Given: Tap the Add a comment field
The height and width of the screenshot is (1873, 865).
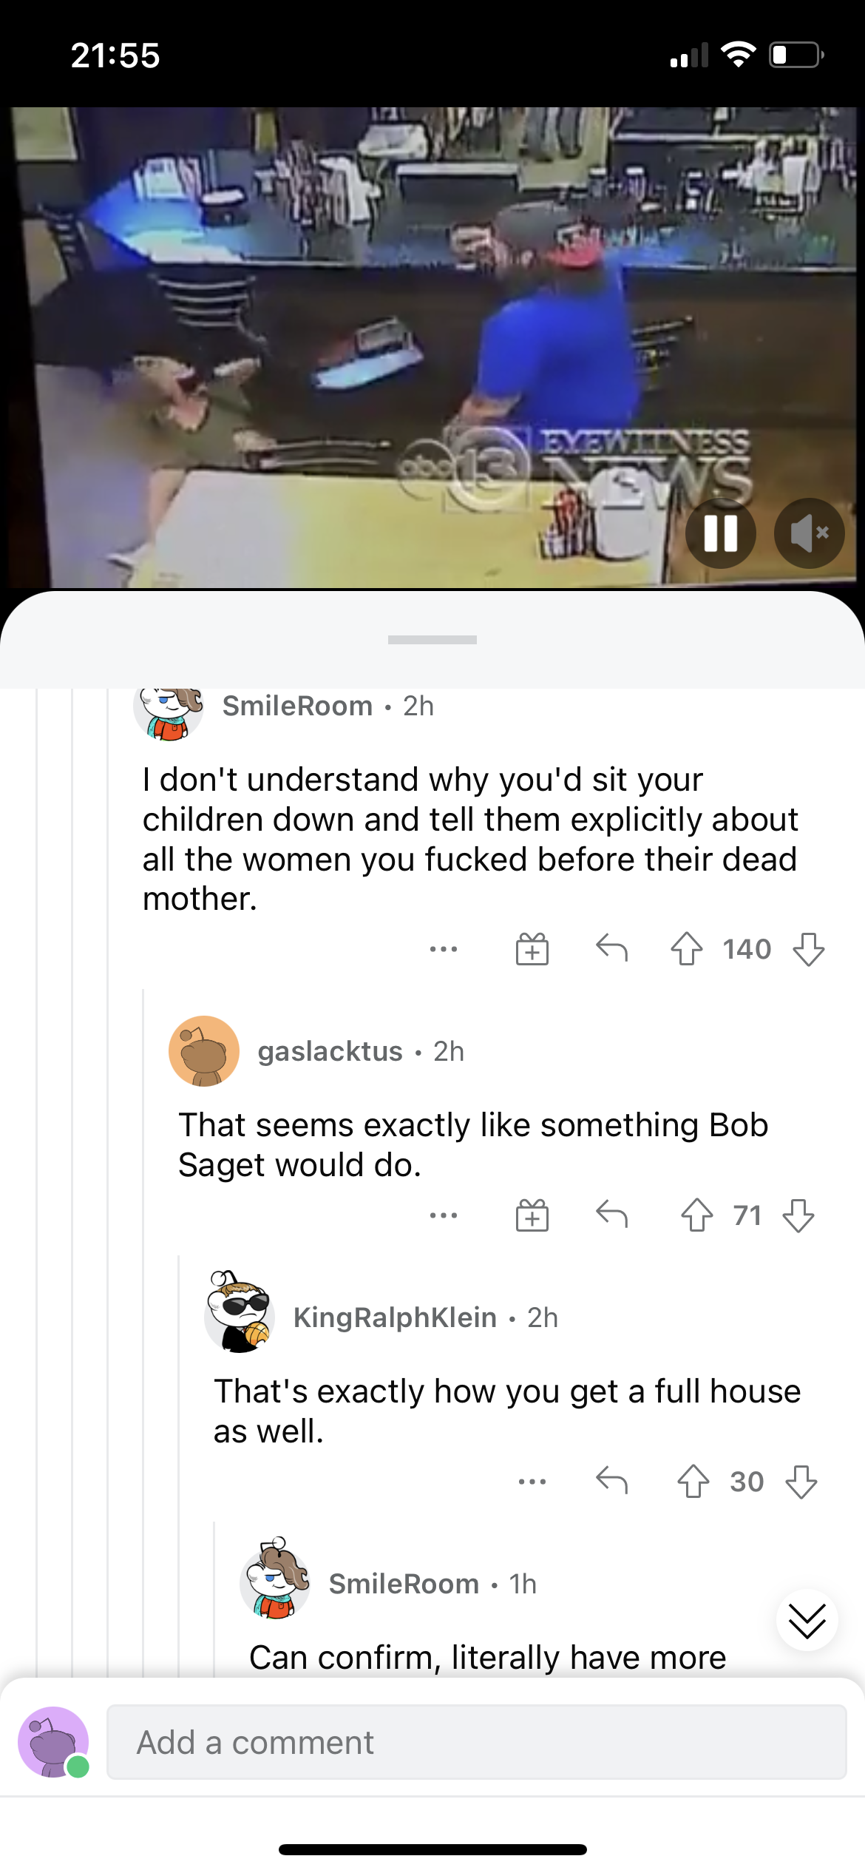Looking at the screenshot, I should pos(476,1742).
